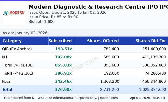
Task: Click the Shares Bid For header
Action: click(150, 41)
